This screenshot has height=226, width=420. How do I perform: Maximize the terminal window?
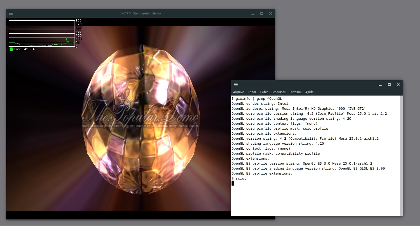coord(389,85)
